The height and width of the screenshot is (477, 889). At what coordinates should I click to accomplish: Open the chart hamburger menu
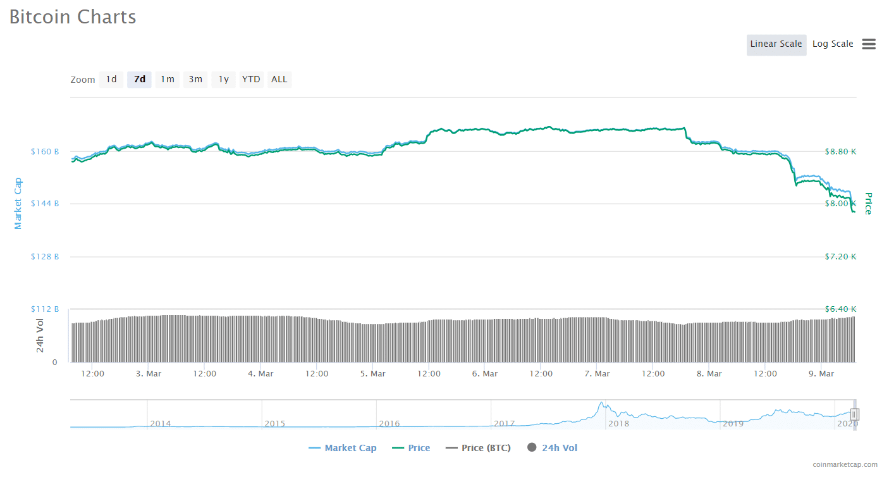click(x=869, y=44)
